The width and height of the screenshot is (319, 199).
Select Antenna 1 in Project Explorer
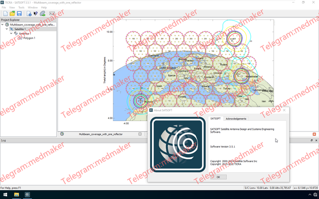[x=25, y=33]
